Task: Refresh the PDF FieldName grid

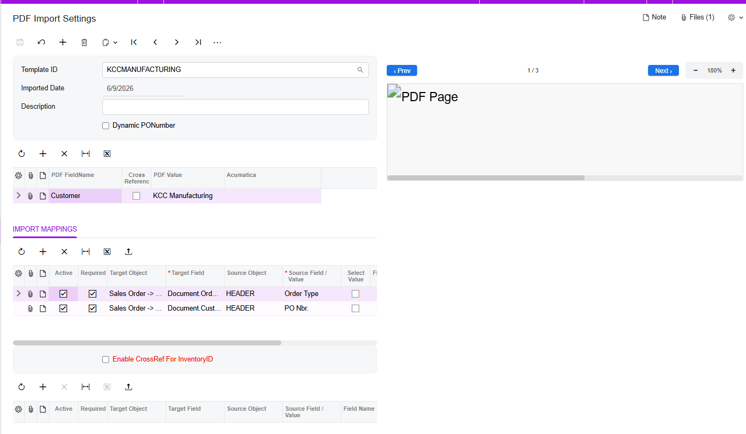Action: click(x=22, y=154)
